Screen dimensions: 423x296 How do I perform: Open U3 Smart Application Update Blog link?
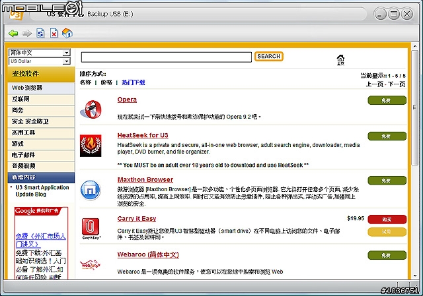(x=42, y=191)
